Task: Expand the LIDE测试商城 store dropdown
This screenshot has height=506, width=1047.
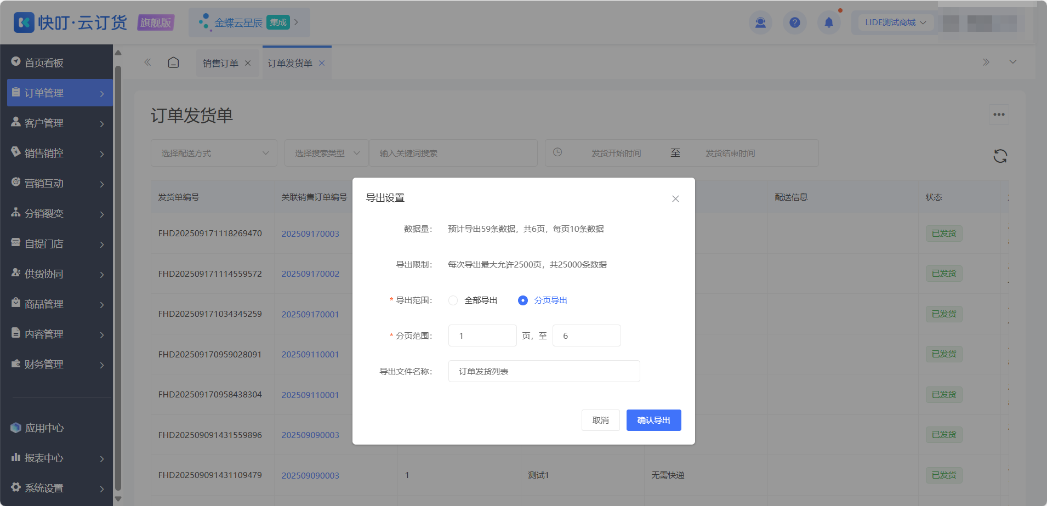Action: [x=895, y=22]
